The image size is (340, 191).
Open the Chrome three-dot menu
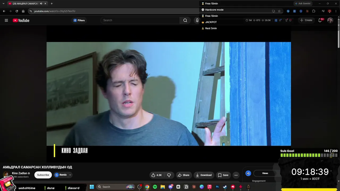tap(336, 11)
